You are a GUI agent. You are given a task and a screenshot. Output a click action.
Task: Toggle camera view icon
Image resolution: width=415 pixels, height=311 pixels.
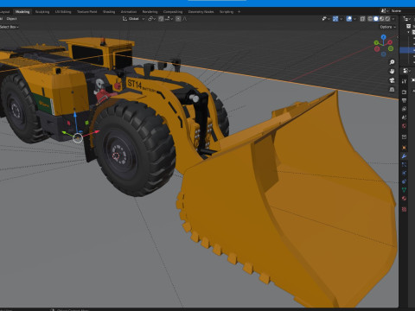click(392, 80)
